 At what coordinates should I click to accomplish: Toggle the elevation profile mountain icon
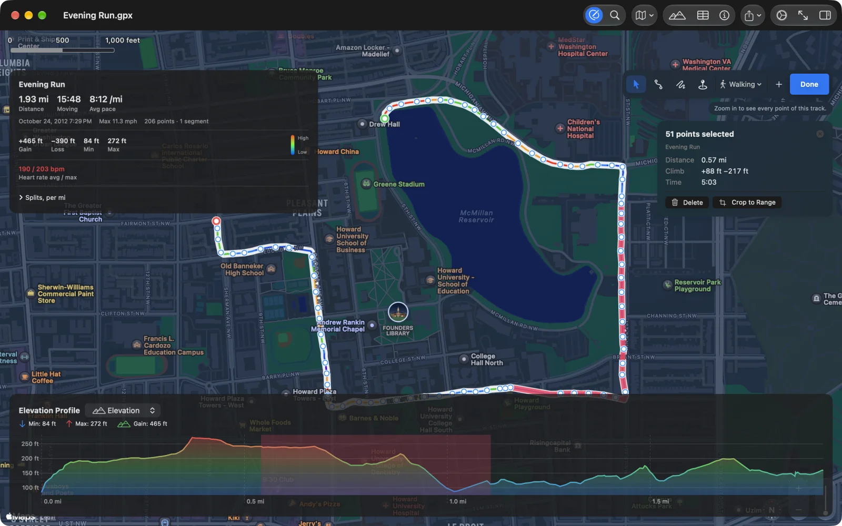point(677,15)
